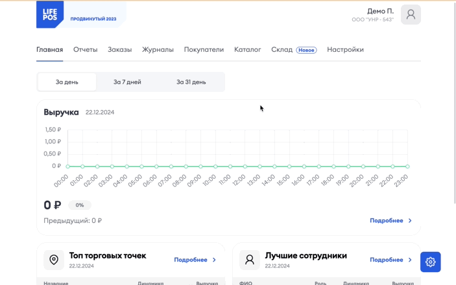Viewport: 456px width, 285px height.
Task: Click the 0% change badge
Action: (x=80, y=205)
